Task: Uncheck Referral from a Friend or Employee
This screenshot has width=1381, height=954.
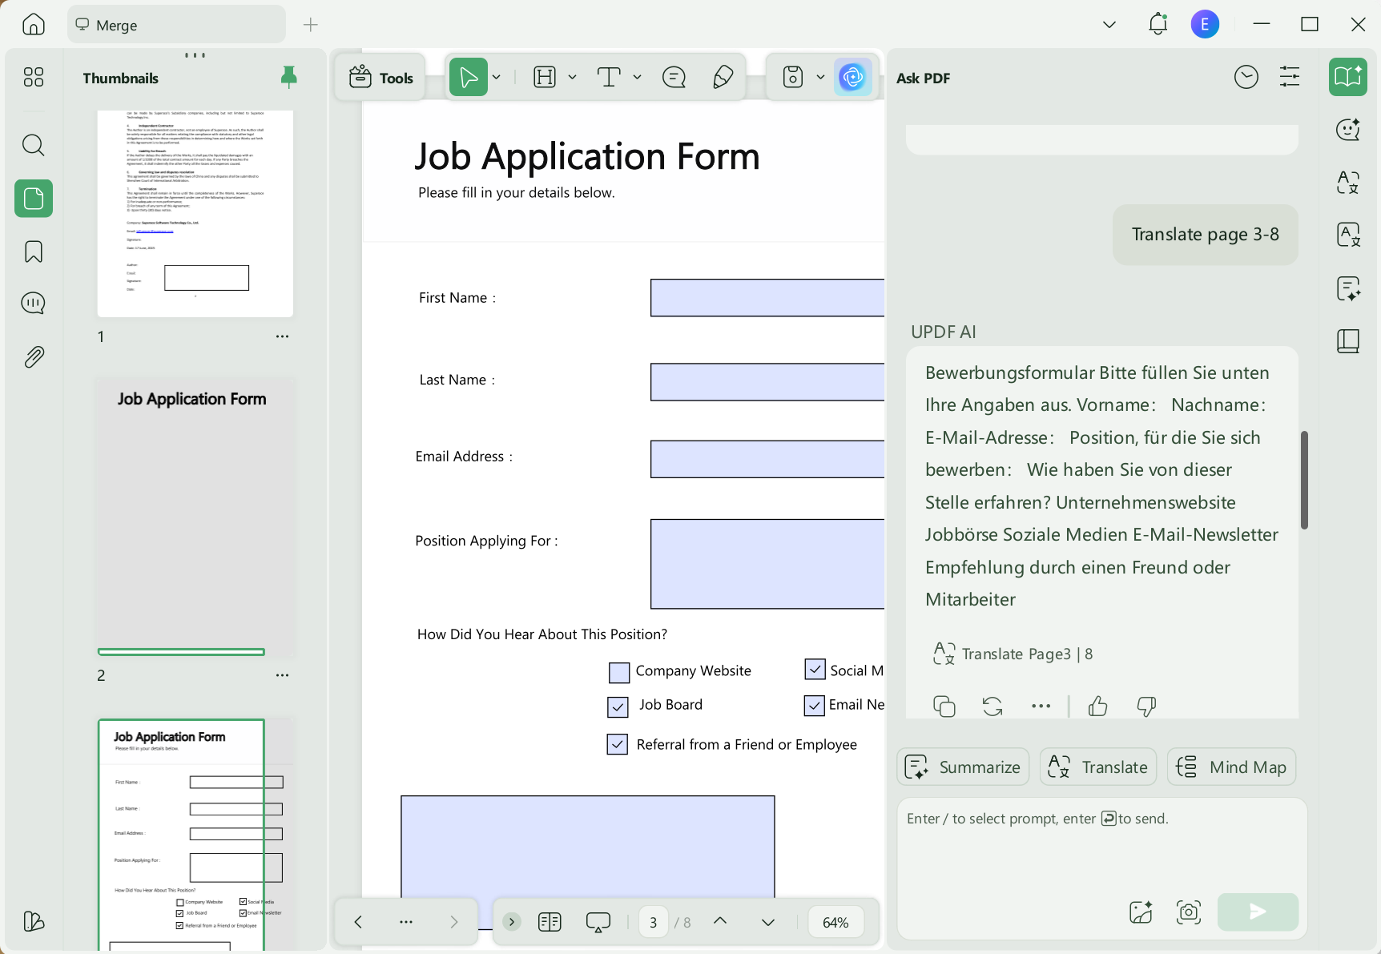Action: tap(618, 744)
